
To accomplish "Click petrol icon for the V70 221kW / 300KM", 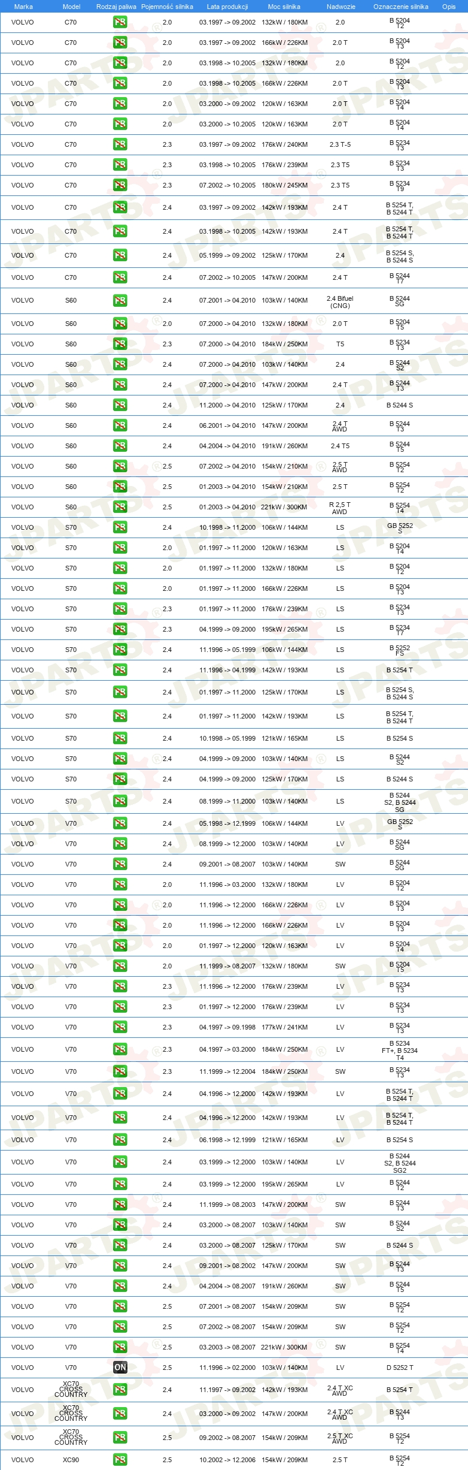I will click(x=120, y=1347).
